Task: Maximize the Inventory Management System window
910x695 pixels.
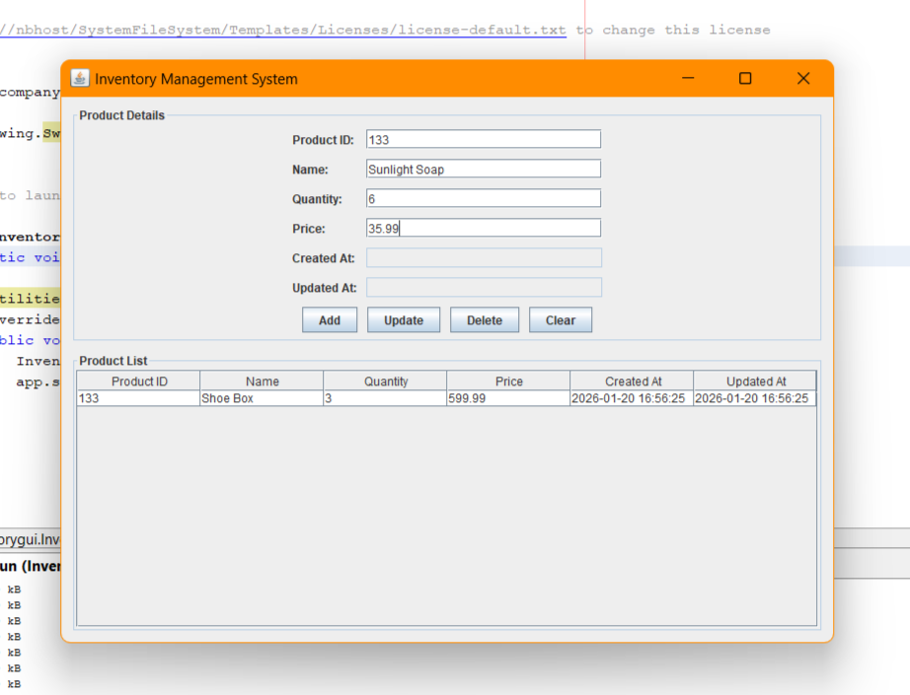Action: pos(745,78)
